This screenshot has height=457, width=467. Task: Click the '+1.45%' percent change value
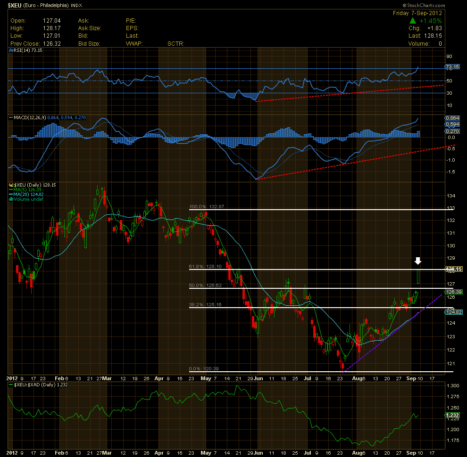click(x=430, y=21)
